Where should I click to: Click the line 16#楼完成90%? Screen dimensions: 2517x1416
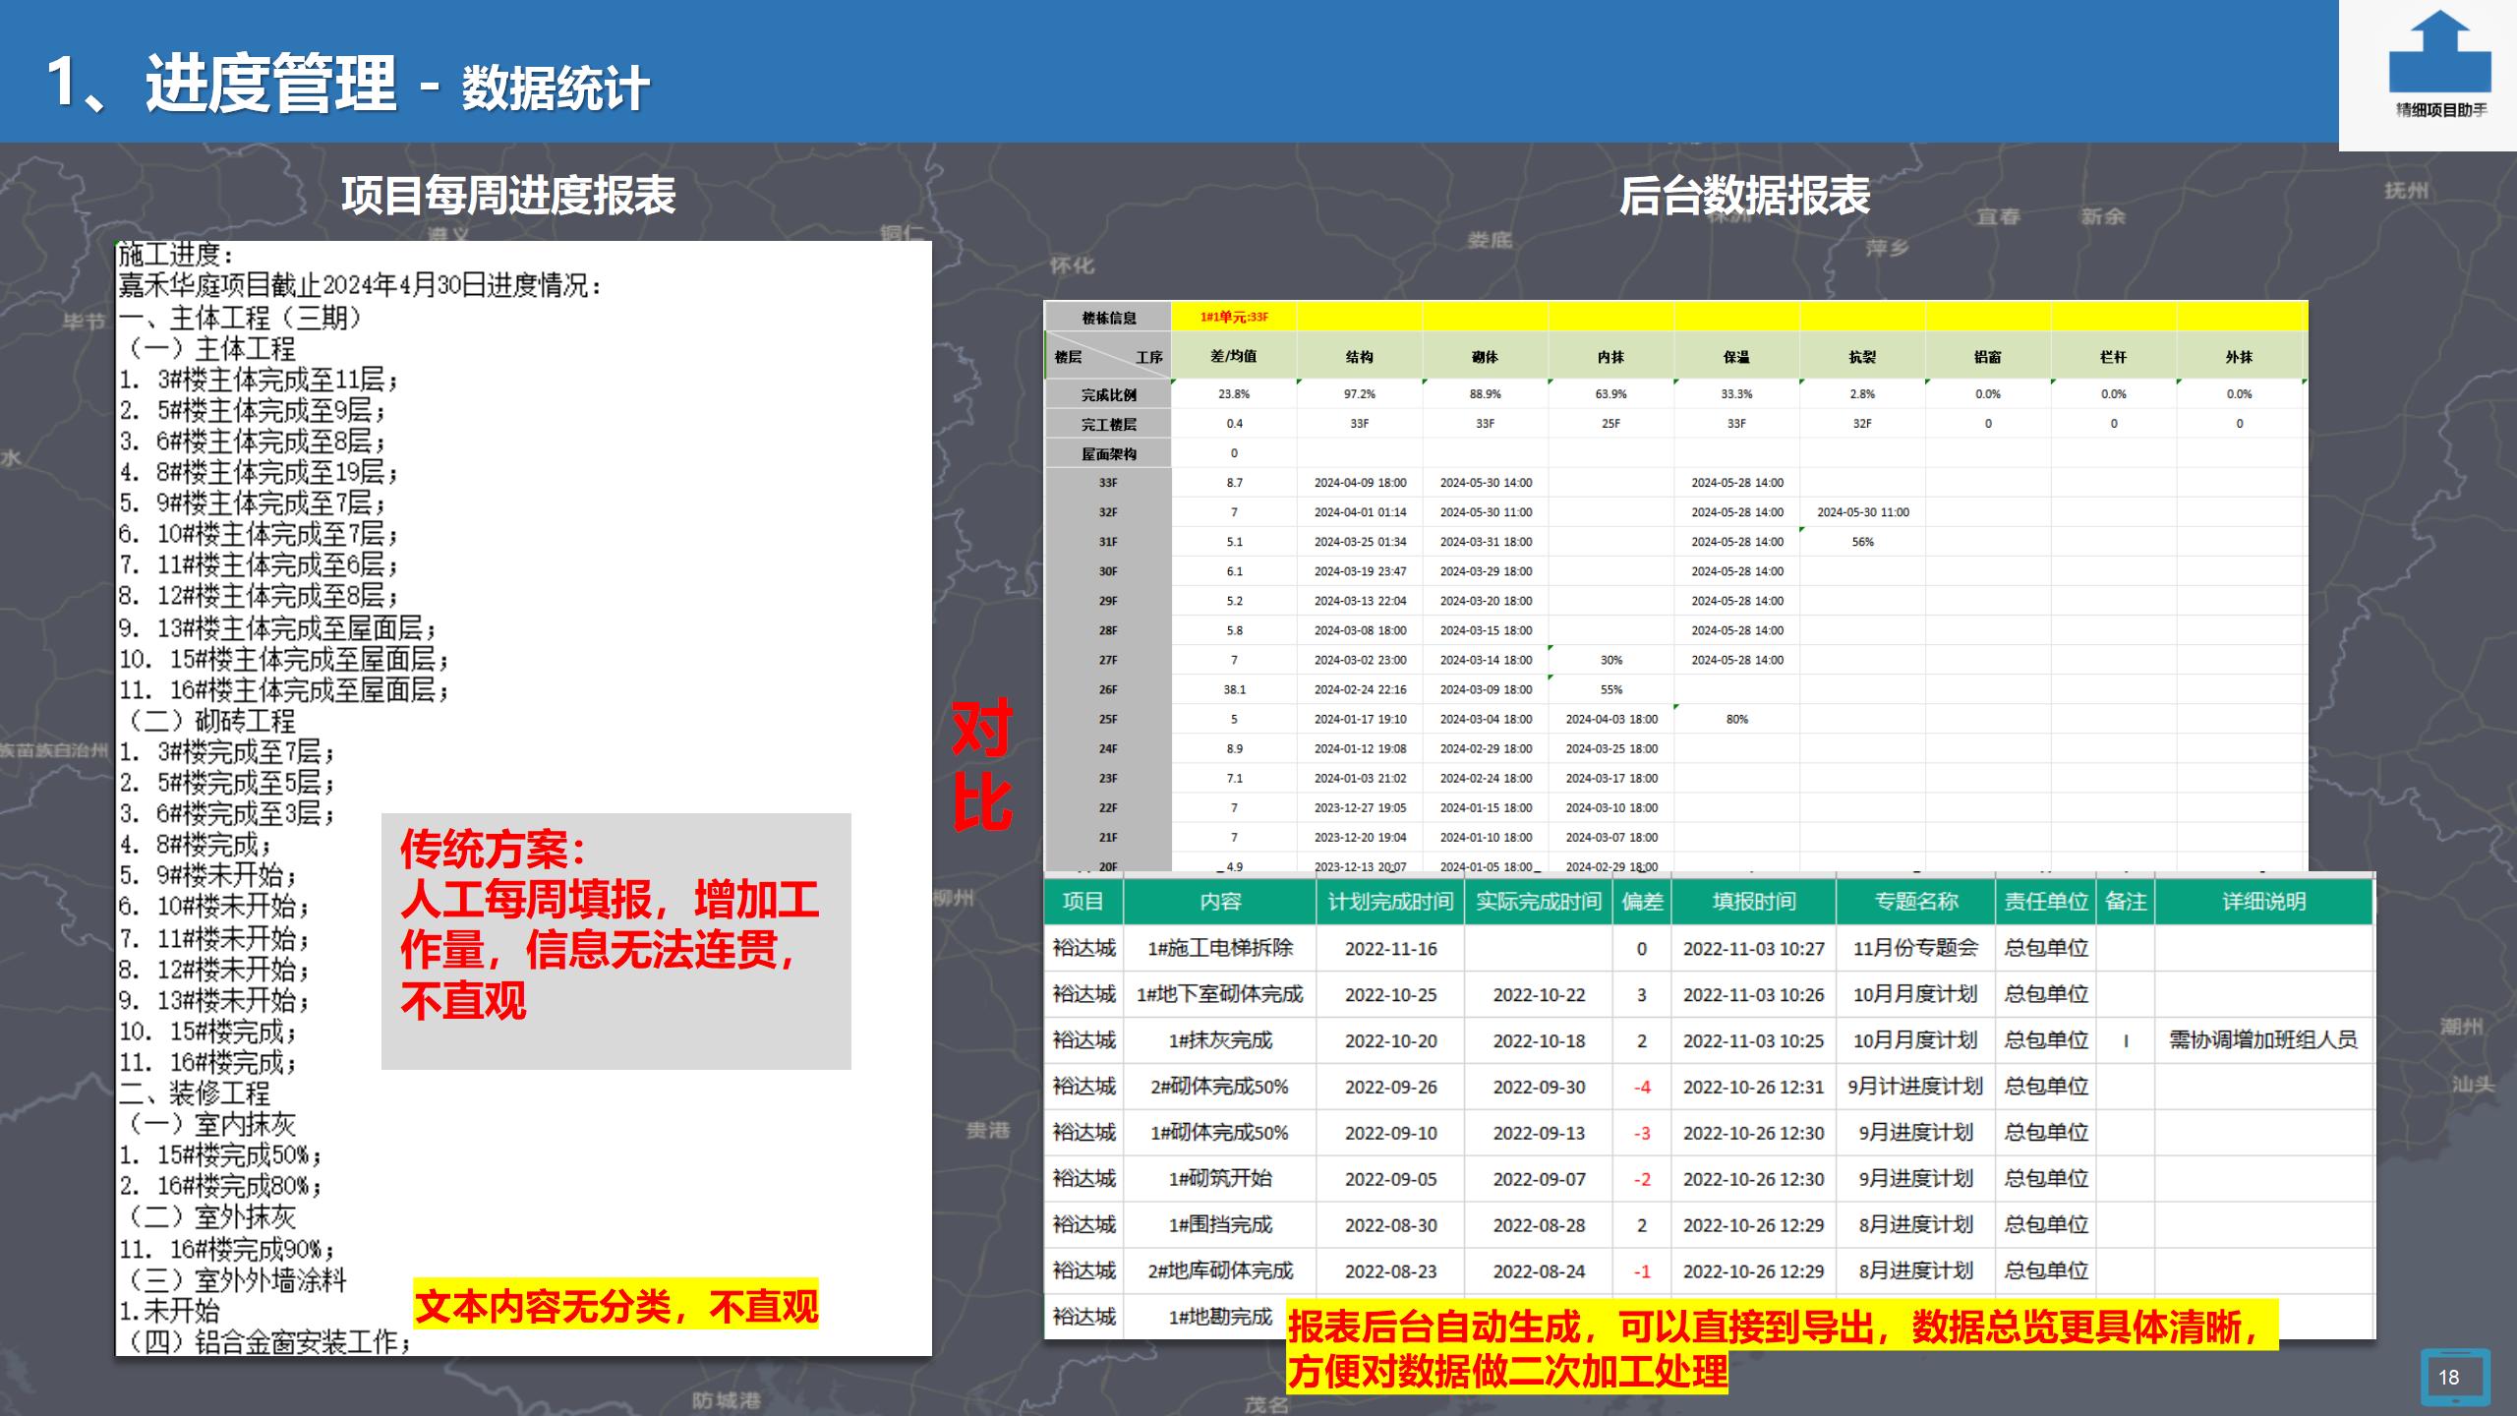[x=227, y=1249]
